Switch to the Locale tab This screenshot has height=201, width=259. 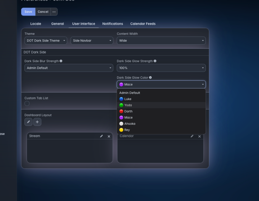click(36, 24)
